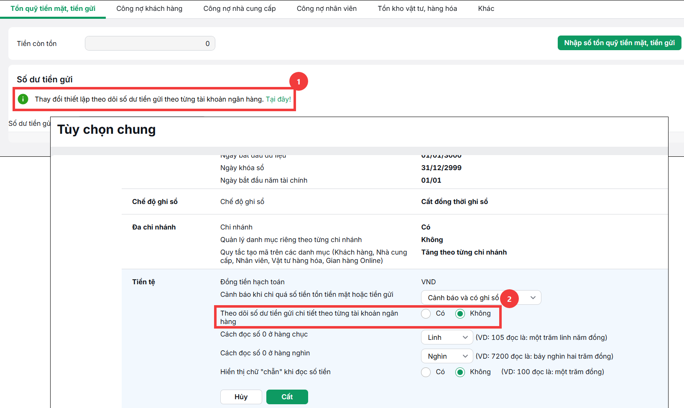Click the 'Ngày khóa sổ' label
684x408 pixels.
tap(242, 168)
